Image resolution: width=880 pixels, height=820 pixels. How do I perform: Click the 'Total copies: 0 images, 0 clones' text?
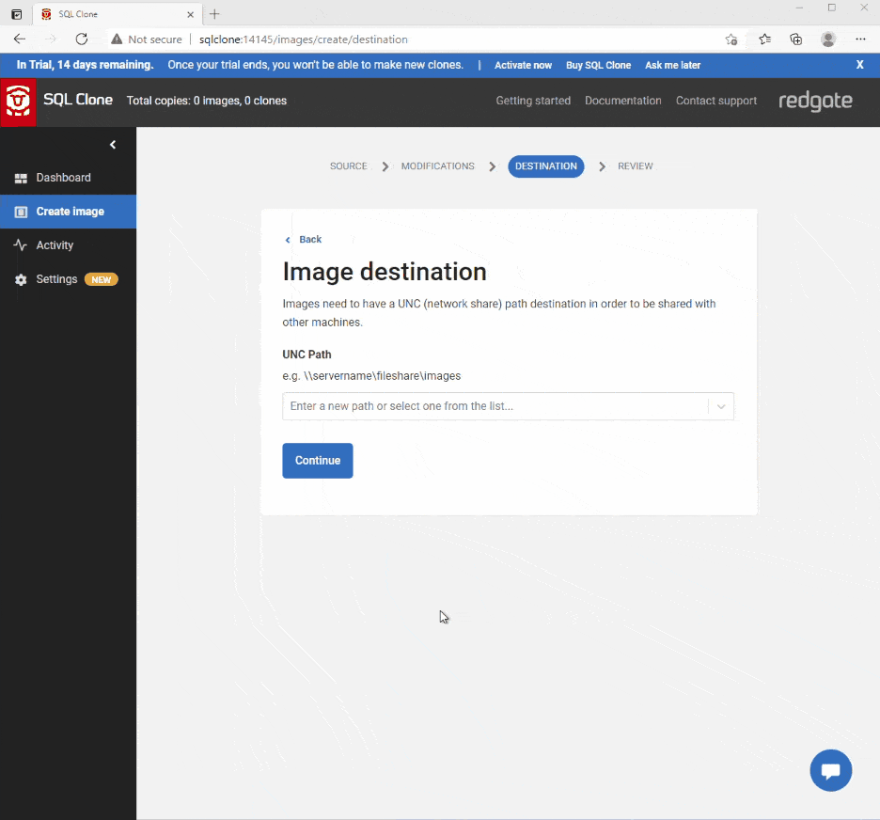[207, 101]
